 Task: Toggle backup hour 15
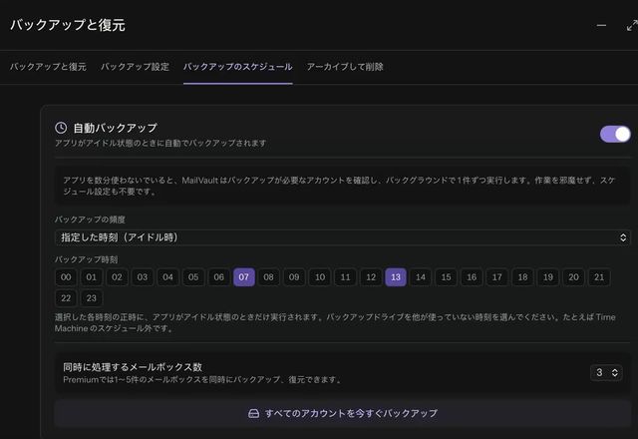[446, 277]
